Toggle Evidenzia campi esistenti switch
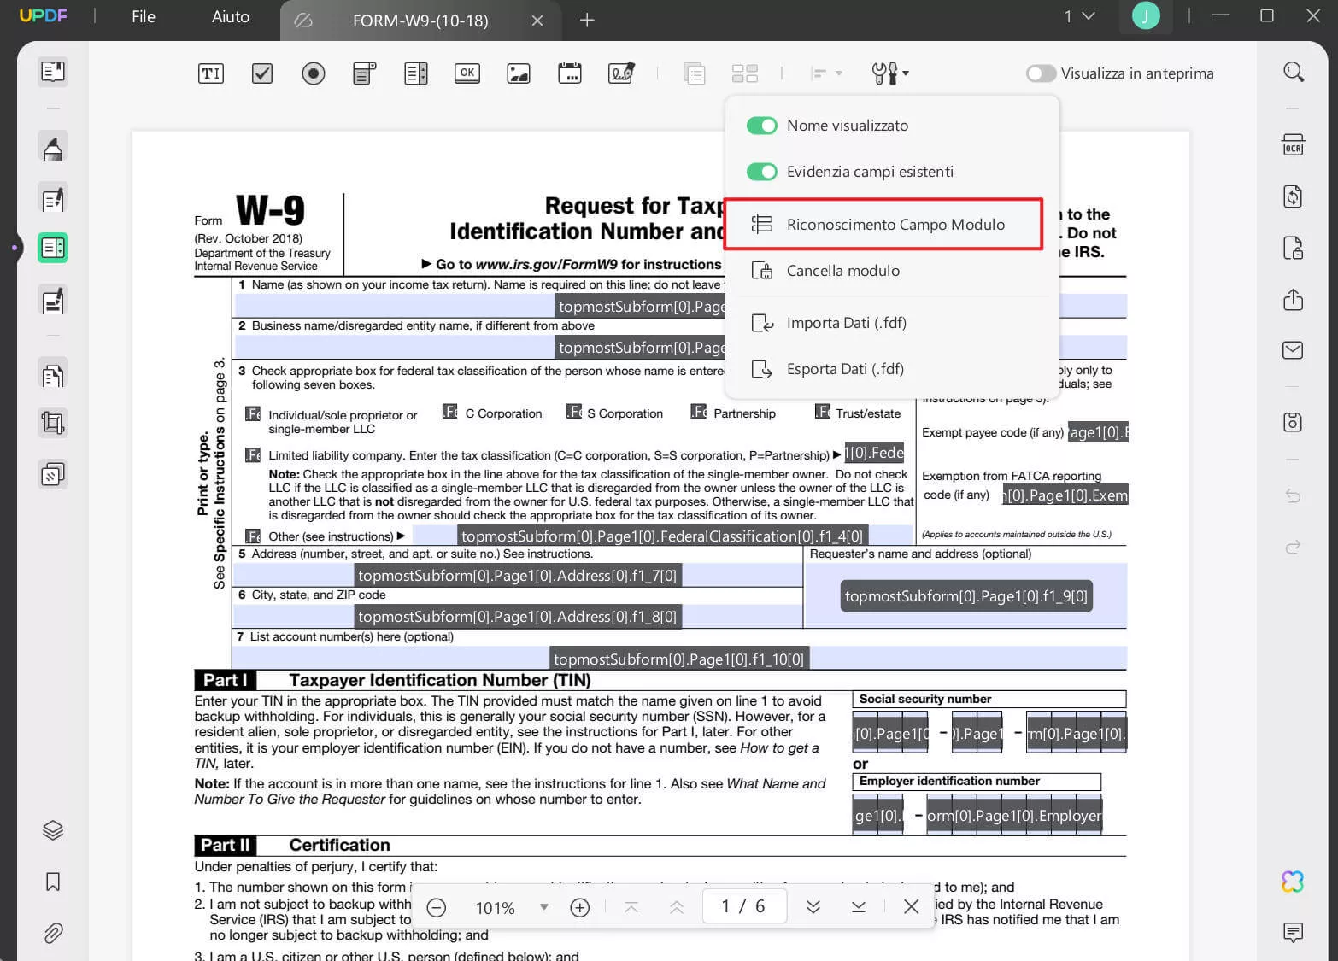Image resolution: width=1338 pixels, height=961 pixels. (x=761, y=172)
